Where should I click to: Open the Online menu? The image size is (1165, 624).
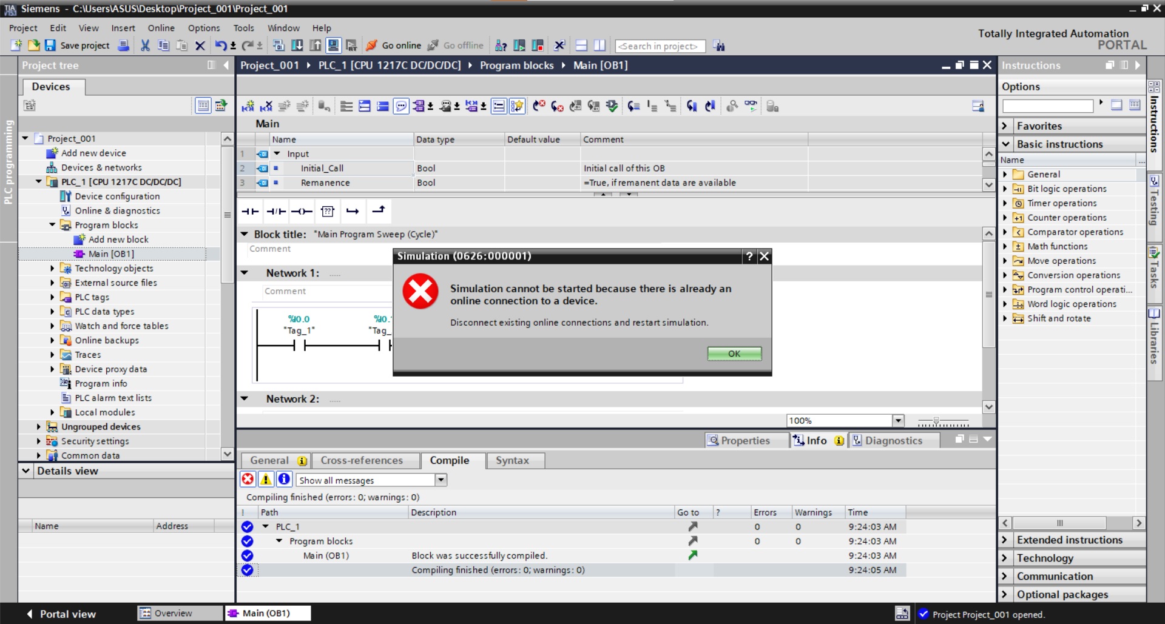[161, 28]
